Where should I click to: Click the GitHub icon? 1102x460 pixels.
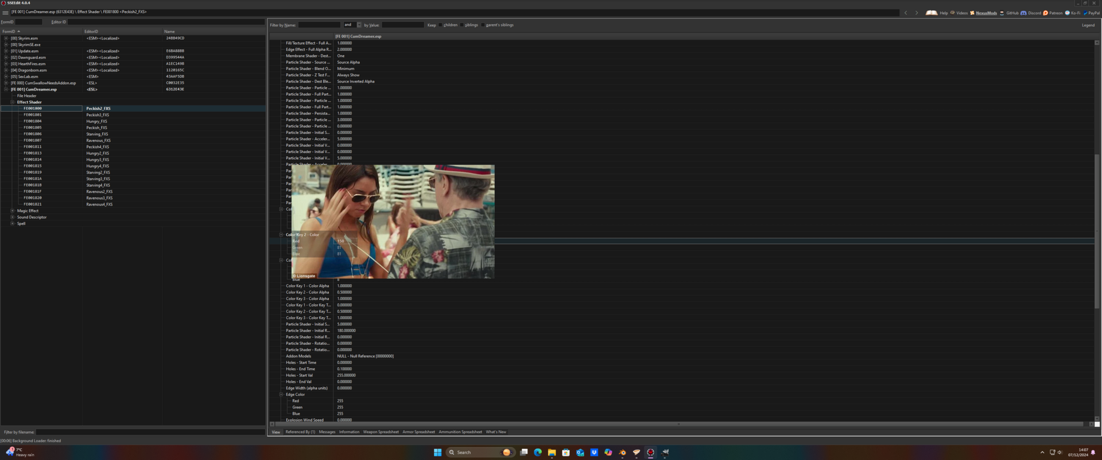pos(1002,13)
